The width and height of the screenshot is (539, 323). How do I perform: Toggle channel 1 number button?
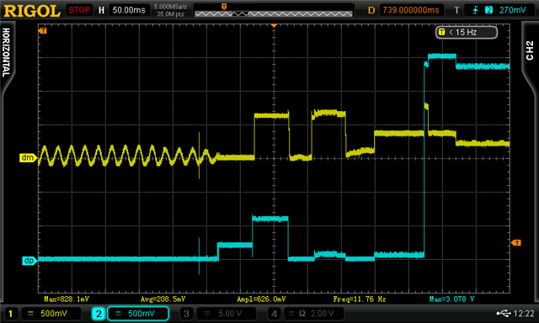(x=10, y=314)
